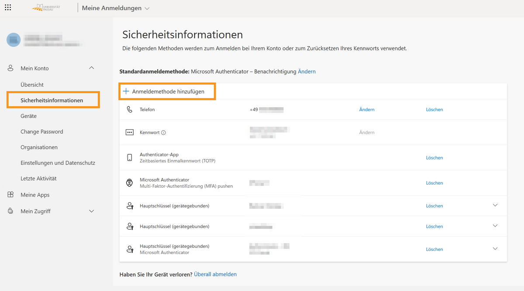The height and width of the screenshot is (291, 524).
Task: Click the Mein Zugriff lock icon
Action: 10,211
